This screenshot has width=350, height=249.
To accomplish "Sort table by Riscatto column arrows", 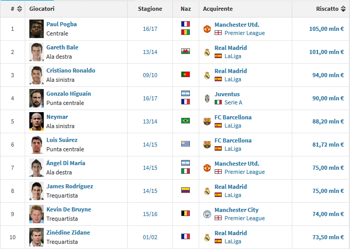I will point(343,9).
